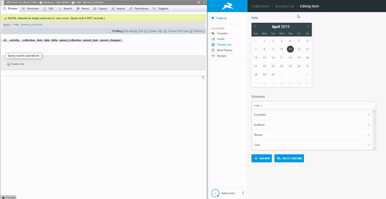Image resolution: width=386 pixels, height=199 pixels.
Task: Click the selected date 11
Action: click(x=290, y=49)
